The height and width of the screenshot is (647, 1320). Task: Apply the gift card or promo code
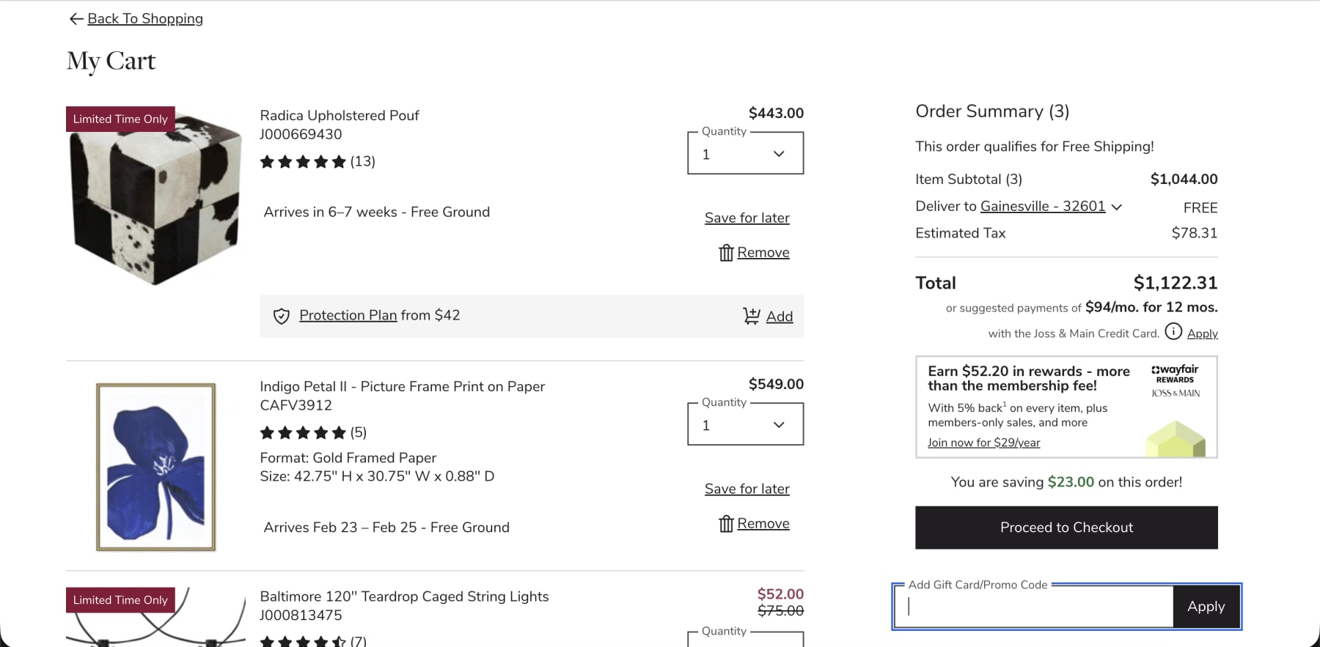pyautogui.click(x=1206, y=607)
